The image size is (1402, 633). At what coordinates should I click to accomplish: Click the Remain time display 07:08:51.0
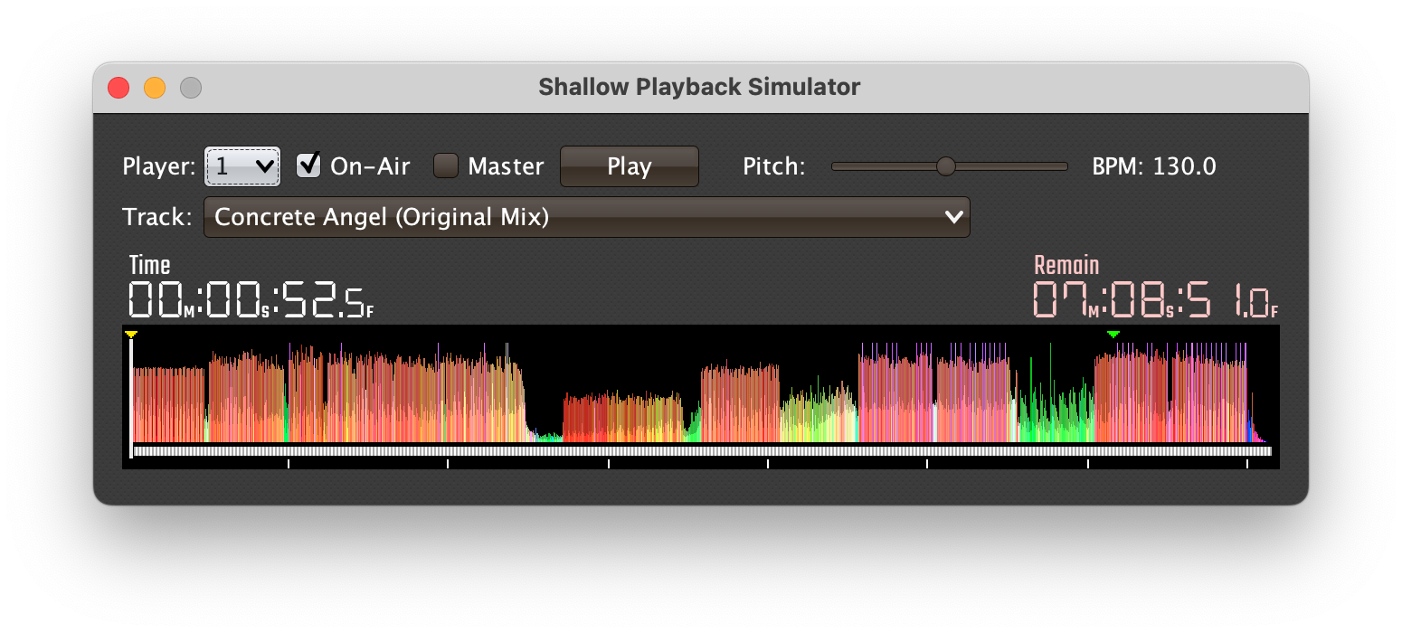pos(1156,300)
